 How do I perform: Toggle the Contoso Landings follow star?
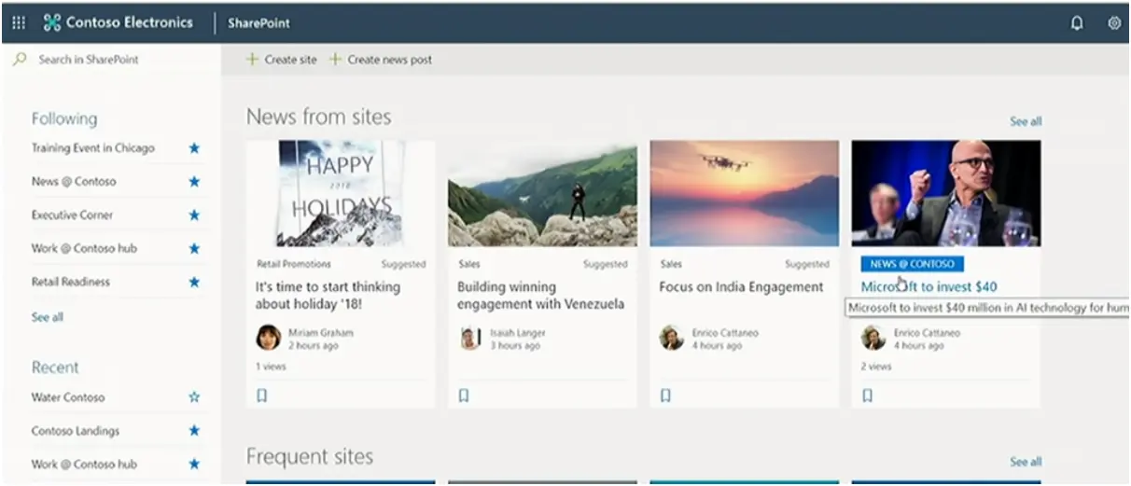pos(194,431)
